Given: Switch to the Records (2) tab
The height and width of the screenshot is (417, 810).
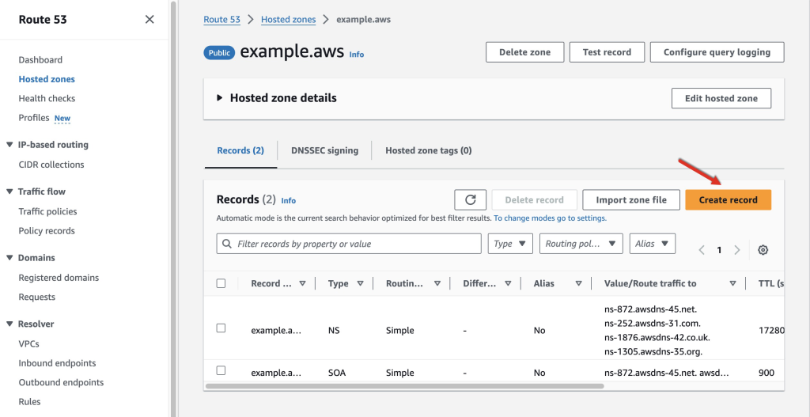Looking at the screenshot, I should click(x=240, y=151).
